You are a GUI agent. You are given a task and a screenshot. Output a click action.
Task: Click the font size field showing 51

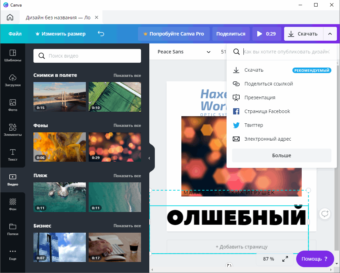coord(223,52)
